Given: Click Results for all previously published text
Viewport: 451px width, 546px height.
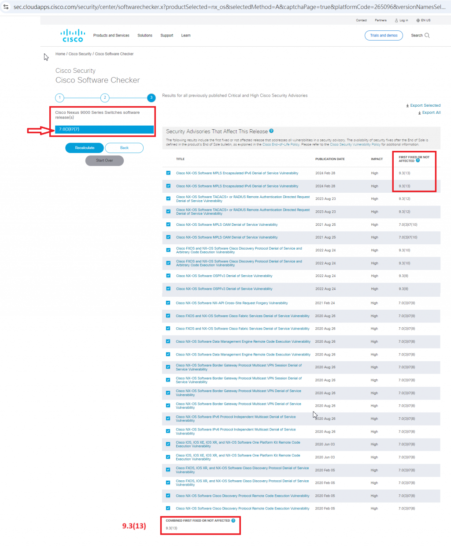Looking at the screenshot, I should (235, 95).
